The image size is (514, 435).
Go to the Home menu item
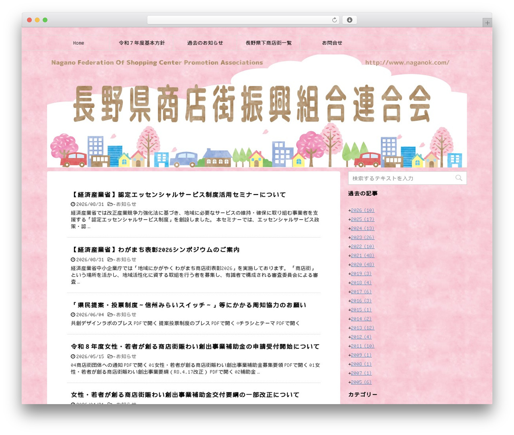pos(79,43)
